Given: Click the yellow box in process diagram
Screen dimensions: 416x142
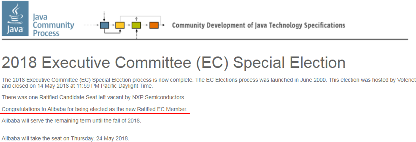Looking at the screenshot, I should click(119, 25).
